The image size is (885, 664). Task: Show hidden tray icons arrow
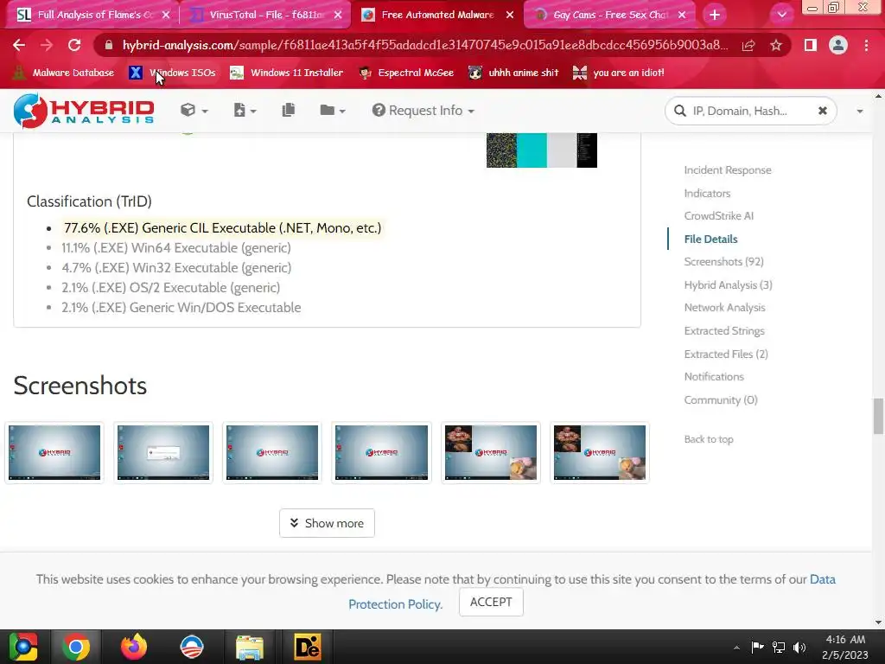tap(736, 648)
